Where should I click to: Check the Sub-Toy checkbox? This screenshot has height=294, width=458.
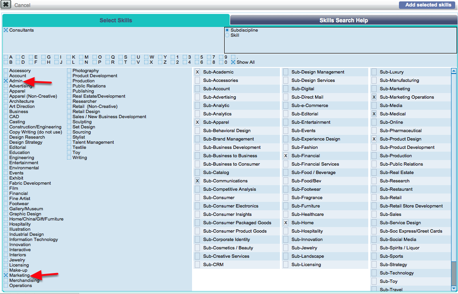(x=374, y=281)
